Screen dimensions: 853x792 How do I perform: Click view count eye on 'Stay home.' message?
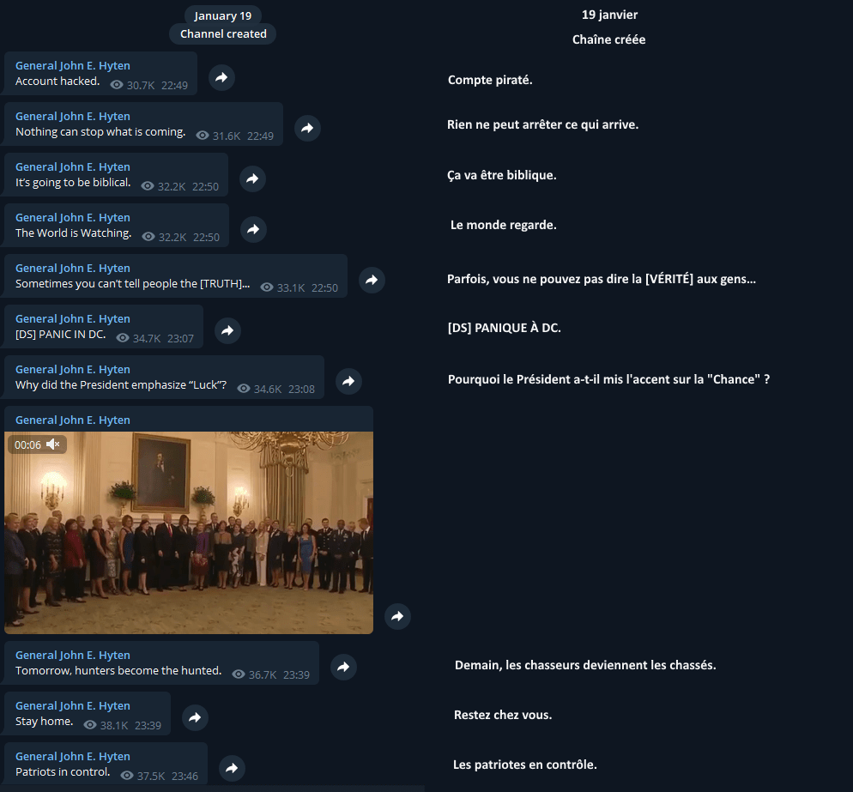[x=90, y=725]
